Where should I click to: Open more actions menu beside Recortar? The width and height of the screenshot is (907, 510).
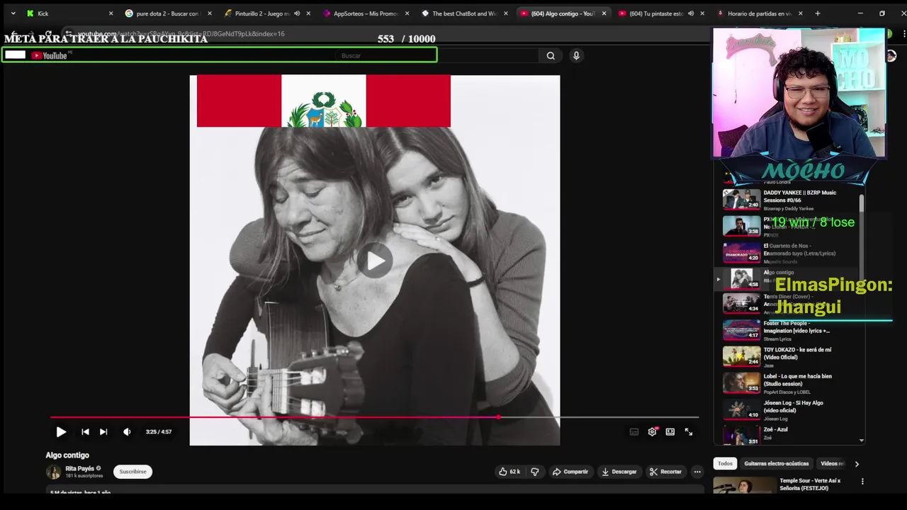click(697, 472)
